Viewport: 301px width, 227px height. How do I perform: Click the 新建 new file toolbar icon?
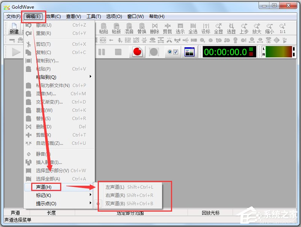pyautogui.click(x=14, y=28)
